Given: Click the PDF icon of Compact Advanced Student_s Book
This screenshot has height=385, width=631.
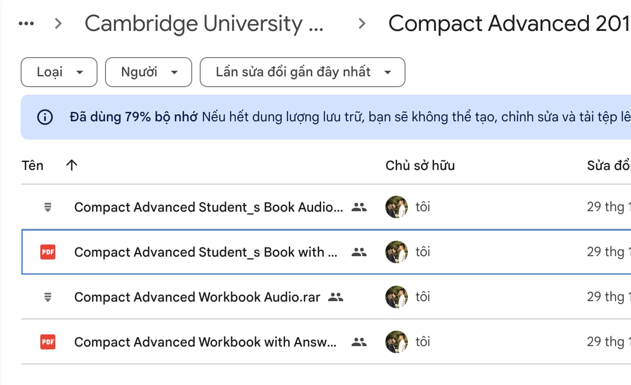Looking at the screenshot, I should [x=47, y=252].
